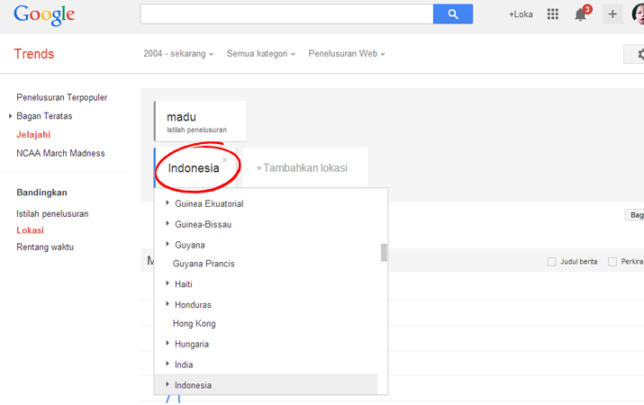Open Penelusuran Terpopuler in sidebar
Image resolution: width=644 pixels, height=405 pixels.
coord(61,98)
